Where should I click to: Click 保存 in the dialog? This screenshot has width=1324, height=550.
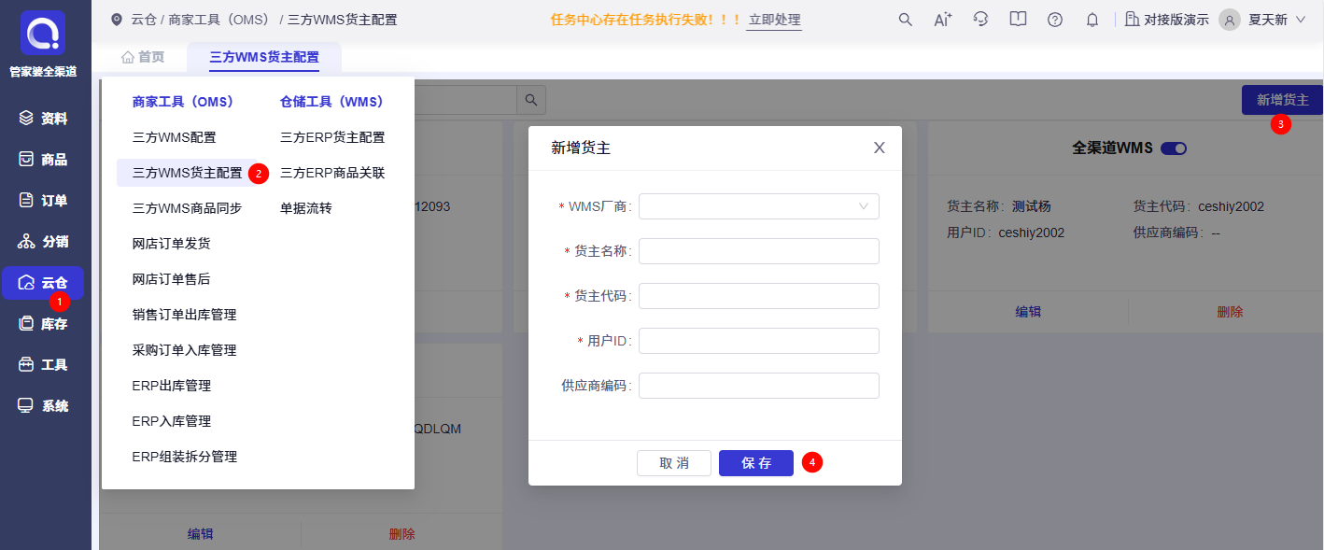[756, 463]
